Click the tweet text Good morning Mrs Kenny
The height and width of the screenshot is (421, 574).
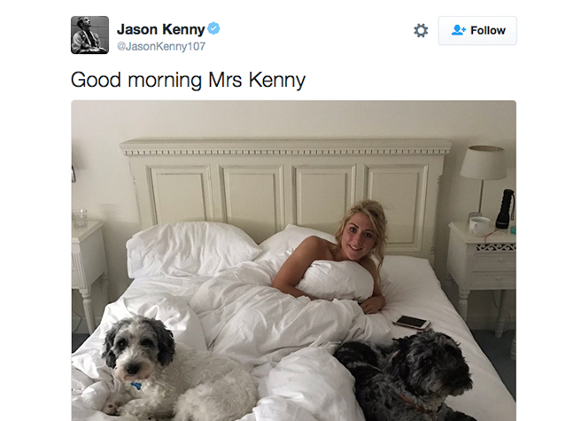pyautogui.click(x=188, y=80)
